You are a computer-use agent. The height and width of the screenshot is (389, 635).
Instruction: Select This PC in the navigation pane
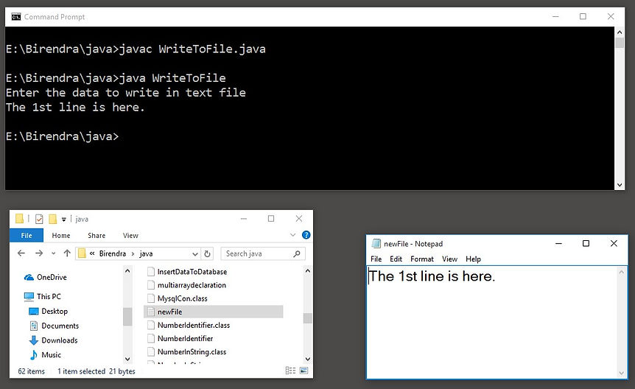coord(49,297)
